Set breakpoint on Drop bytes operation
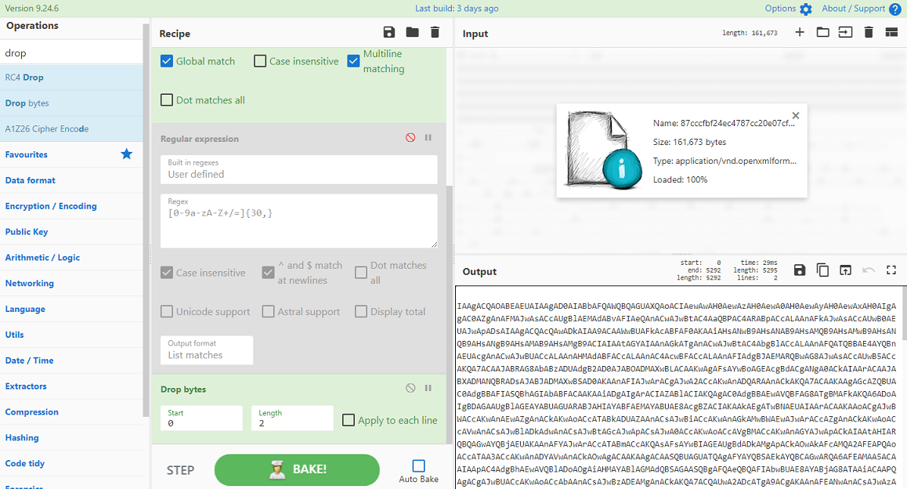 [x=428, y=389]
